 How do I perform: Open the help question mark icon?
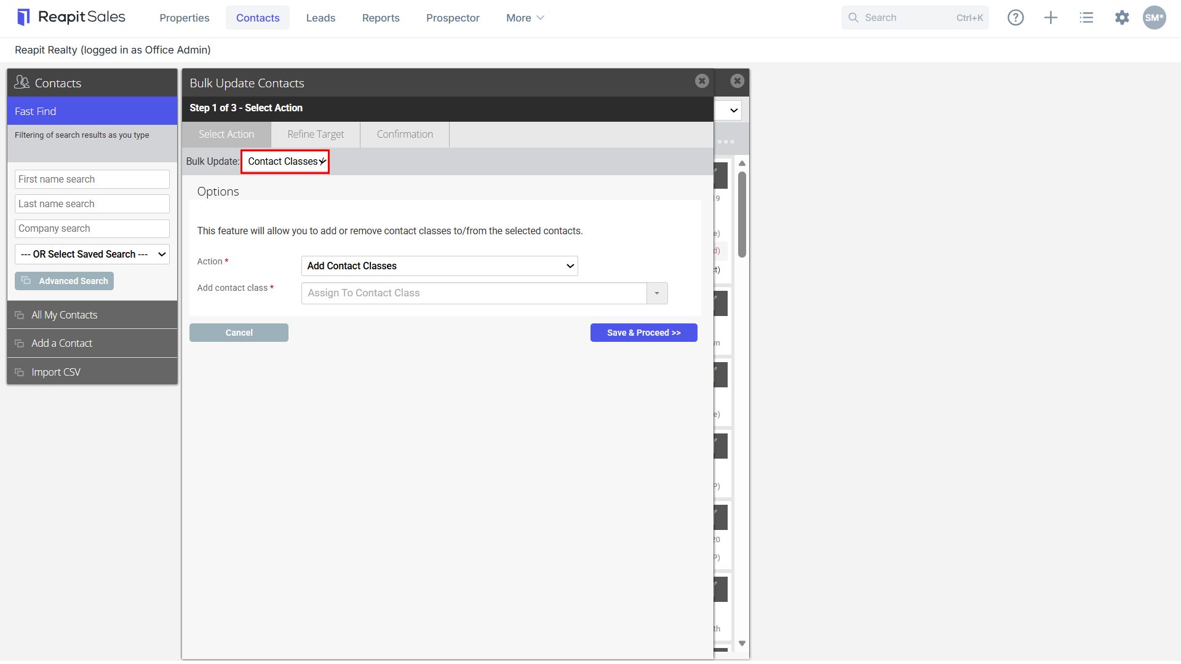tap(1016, 18)
